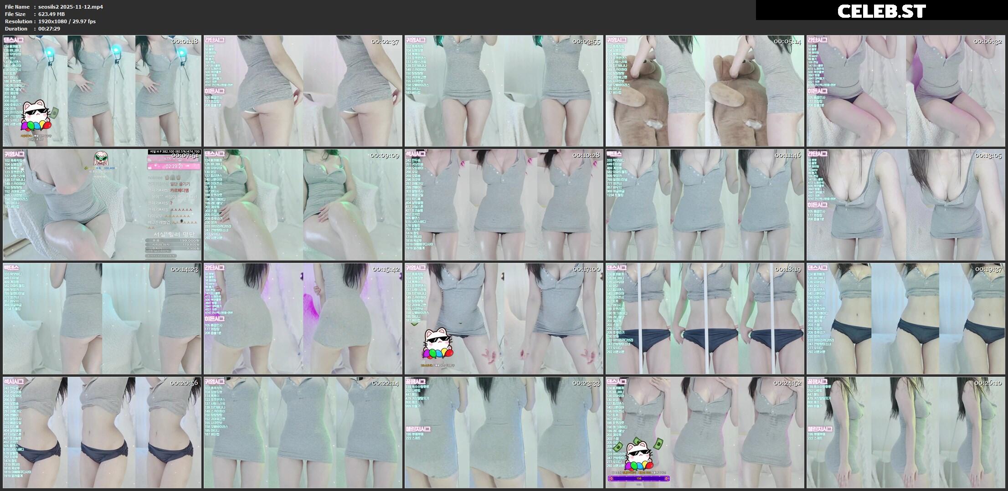Select the frame at 00:03:55
The width and height of the screenshot is (1008, 491).
pyautogui.click(x=504, y=91)
